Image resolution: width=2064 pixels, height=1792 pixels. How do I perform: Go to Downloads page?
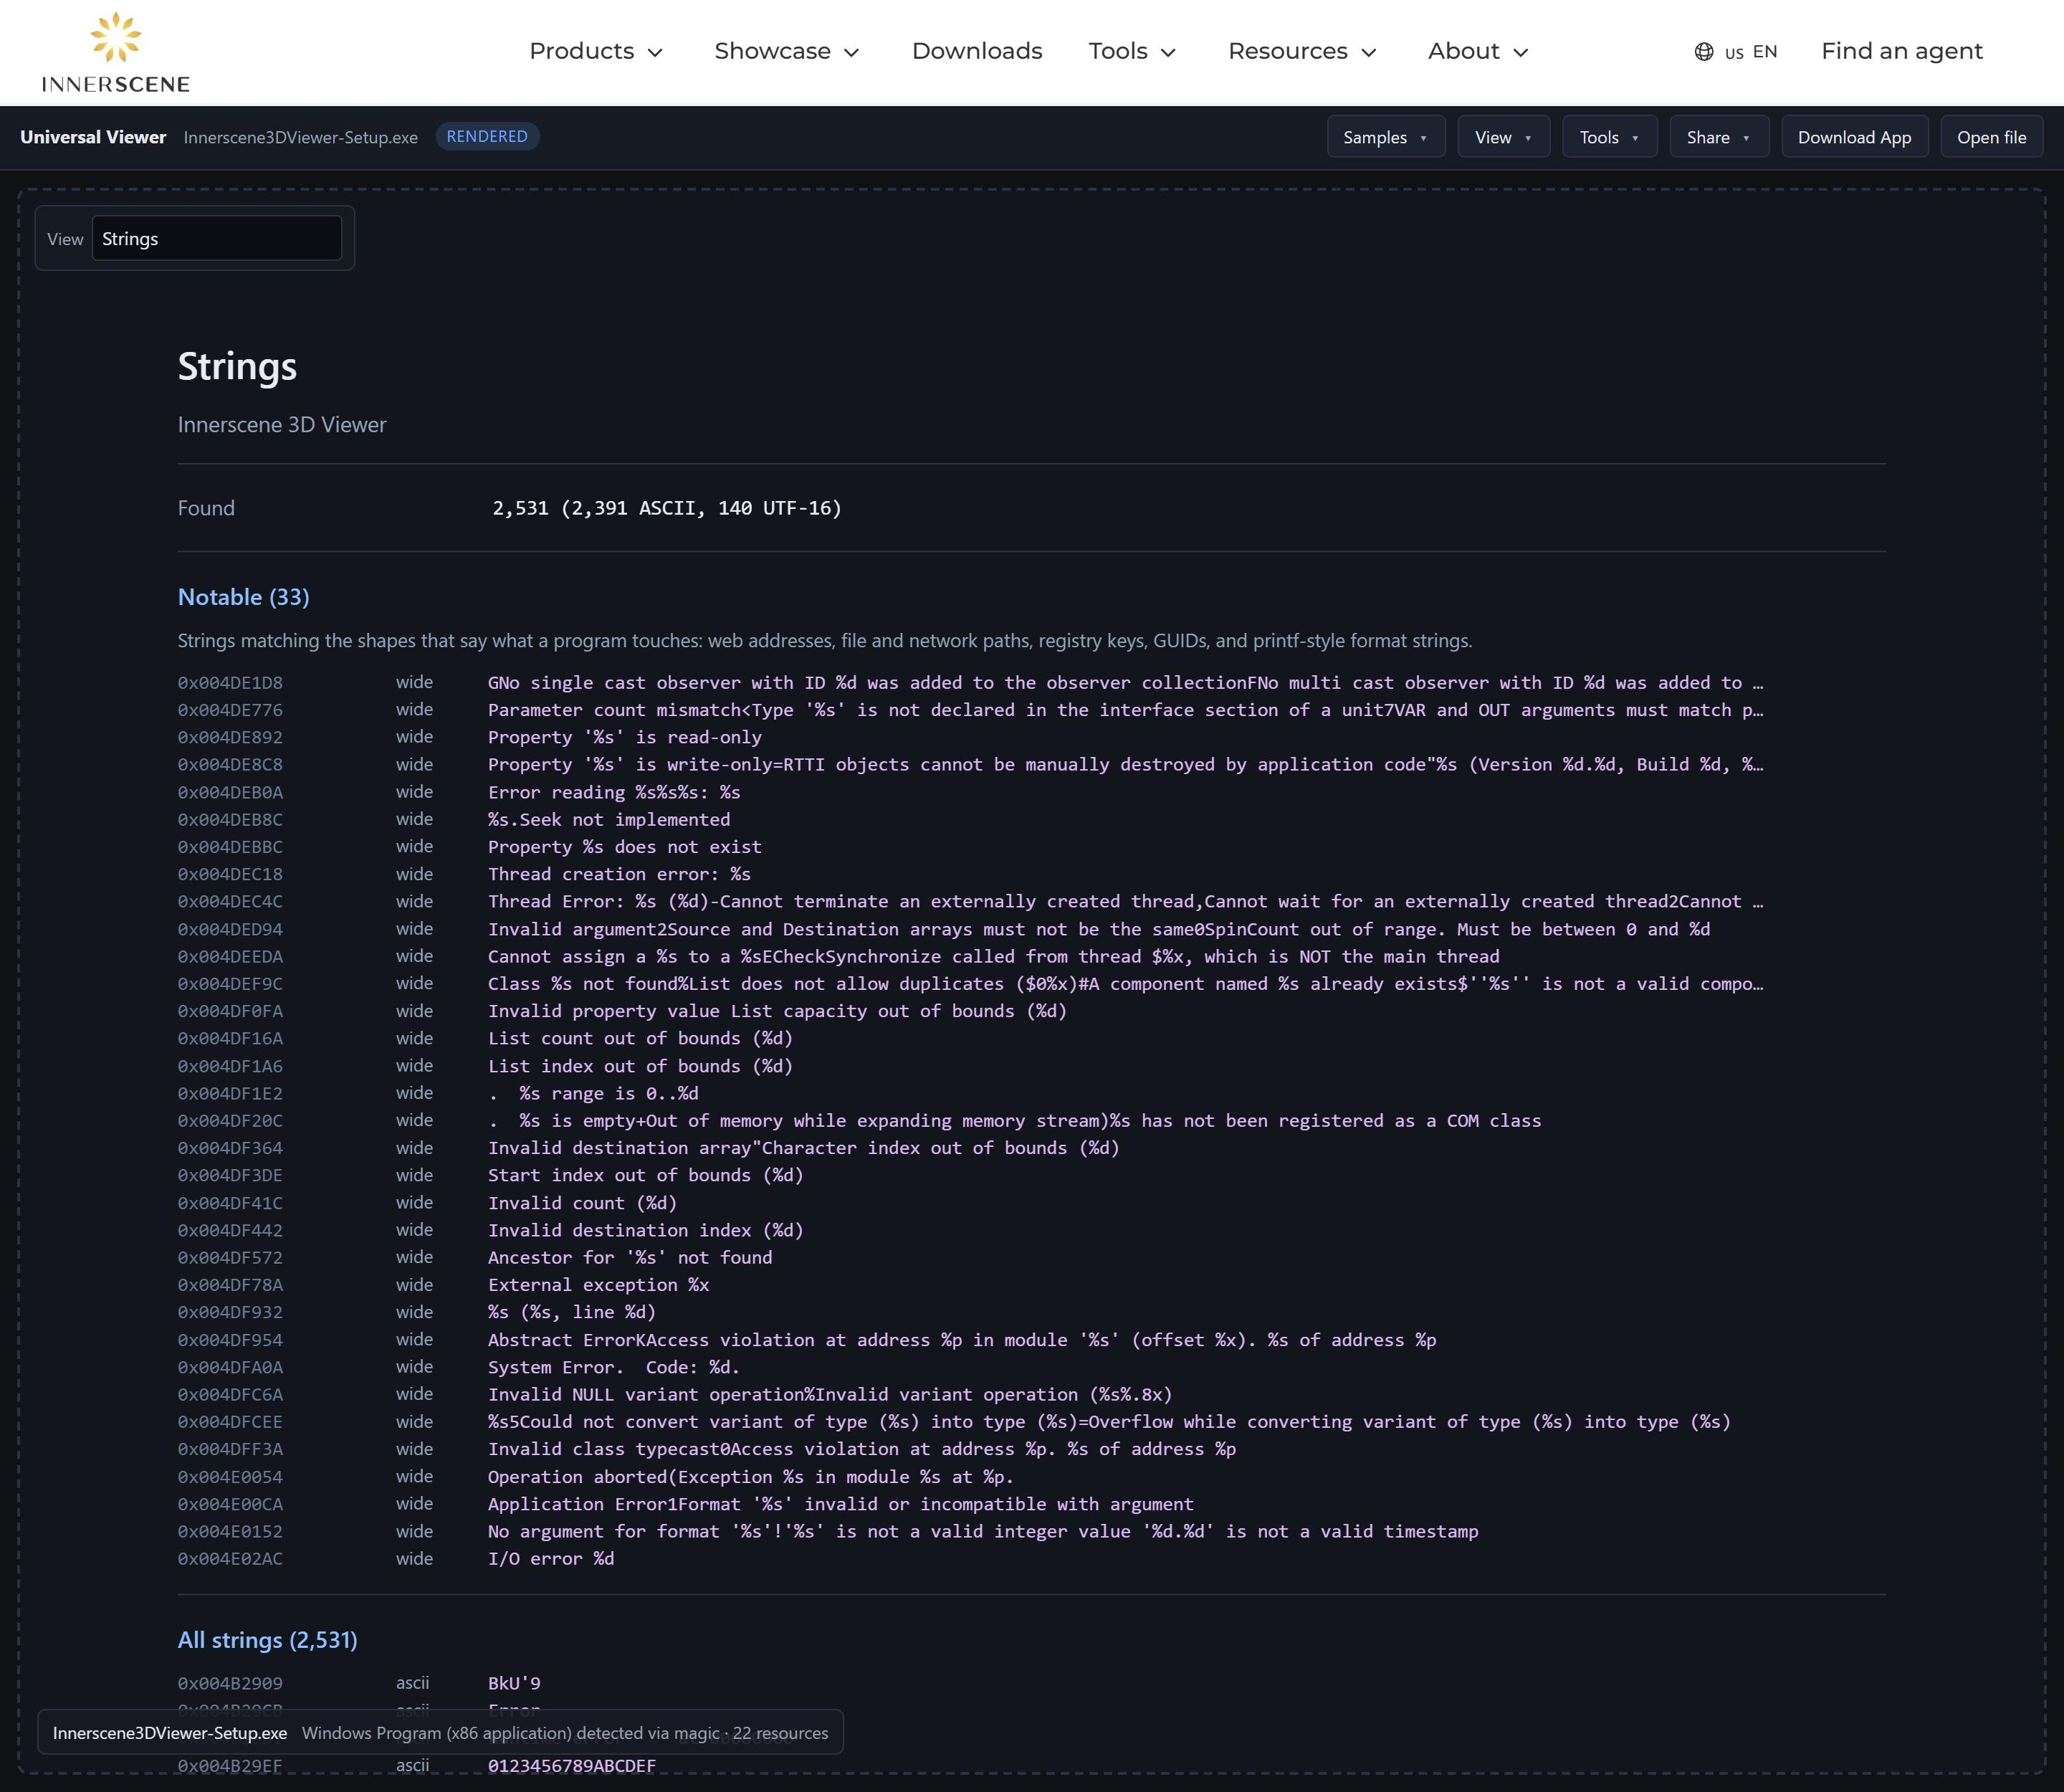[977, 51]
